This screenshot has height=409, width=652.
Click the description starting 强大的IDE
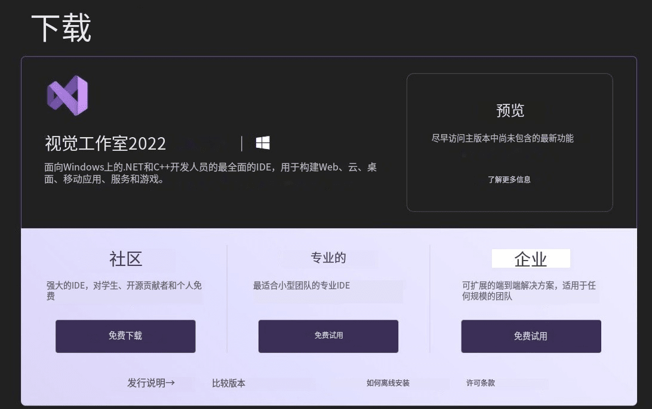pyautogui.click(x=124, y=291)
